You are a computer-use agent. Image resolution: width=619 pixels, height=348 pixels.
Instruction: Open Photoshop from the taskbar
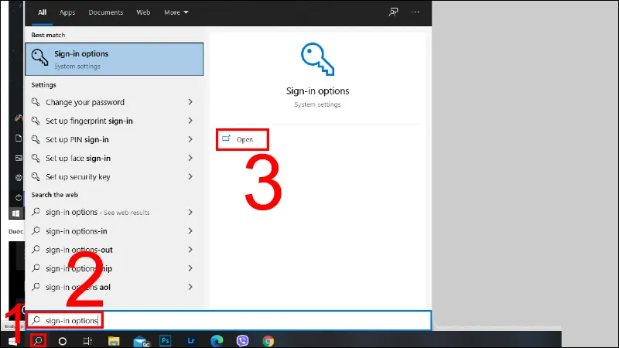pyautogui.click(x=166, y=340)
